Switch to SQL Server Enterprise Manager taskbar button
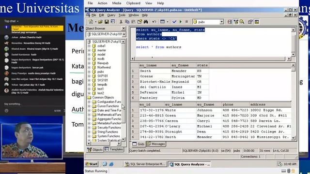The height and width of the screenshot is (174, 310). pyautogui.click(x=145, y=164)
